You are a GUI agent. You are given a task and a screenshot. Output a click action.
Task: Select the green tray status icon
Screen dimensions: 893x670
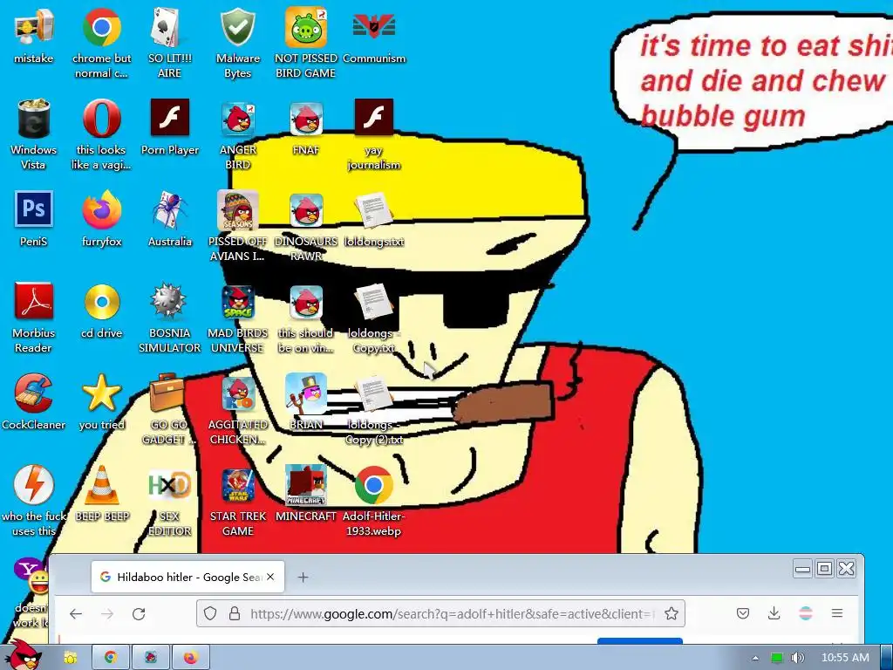776,658
